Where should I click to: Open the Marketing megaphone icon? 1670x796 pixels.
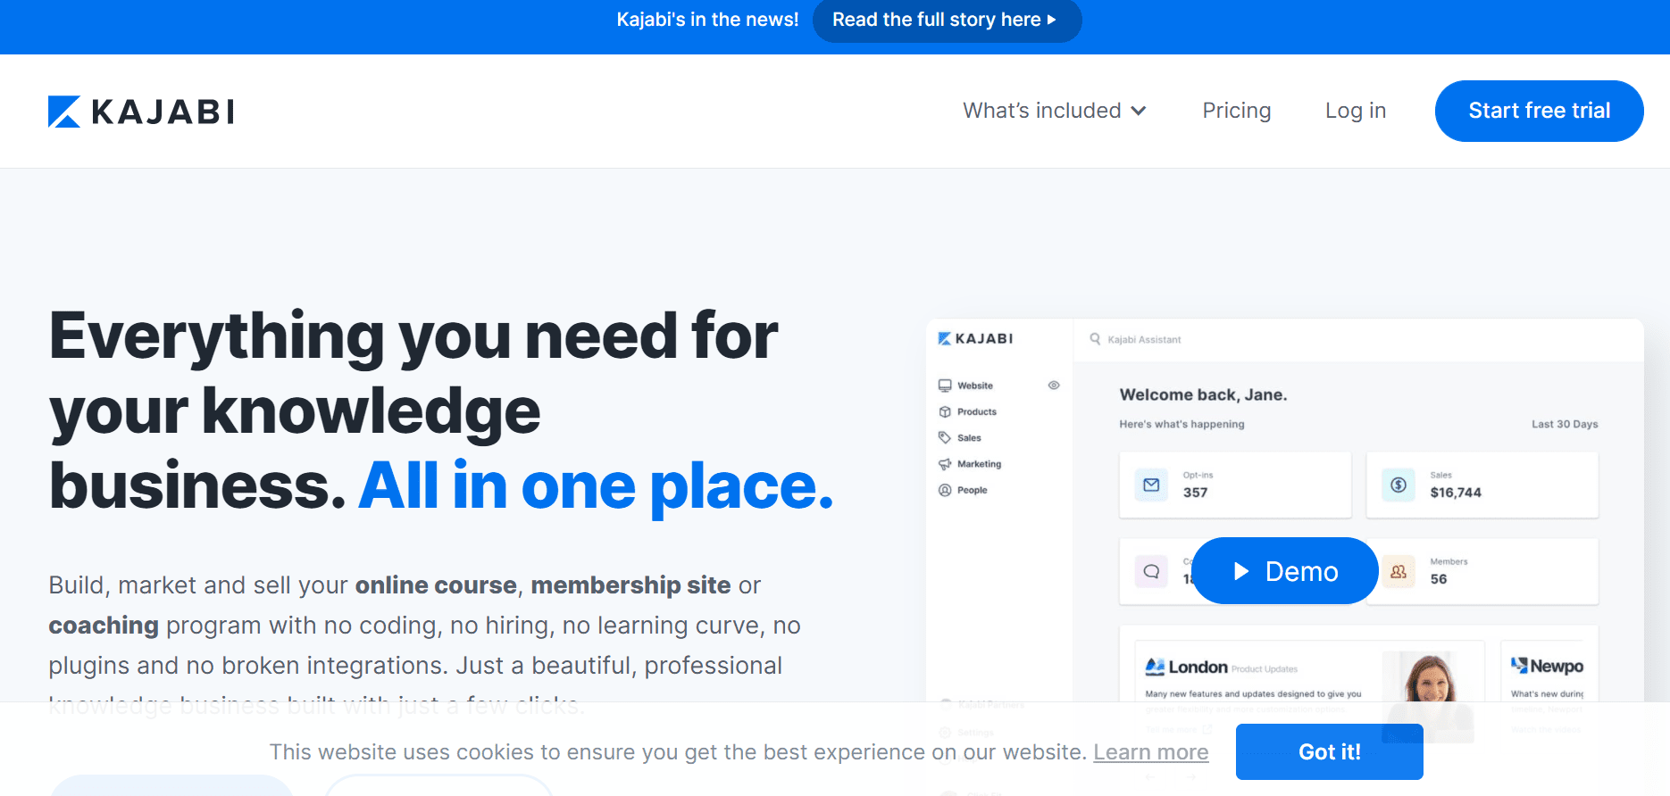pyautogui.click(x=945, y=464)
